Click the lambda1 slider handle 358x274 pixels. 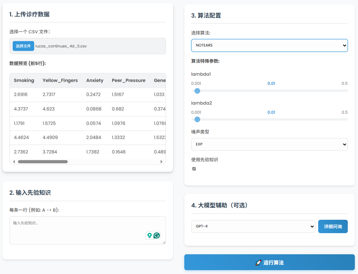tap(197, 91)
